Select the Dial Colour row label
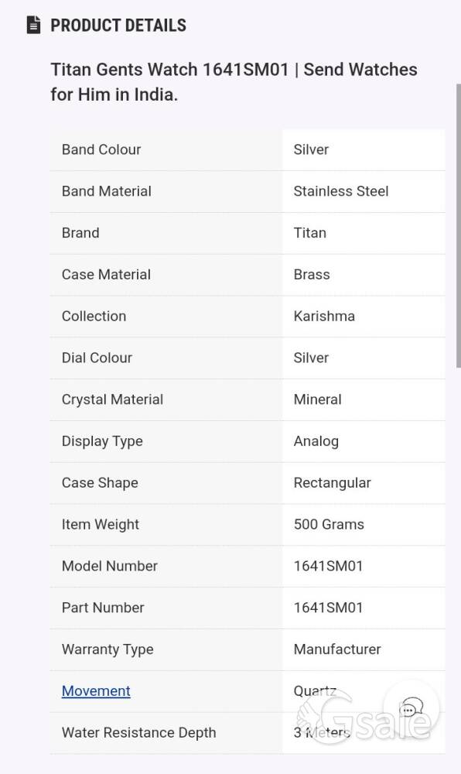461x774 pixels. (97, 358)
